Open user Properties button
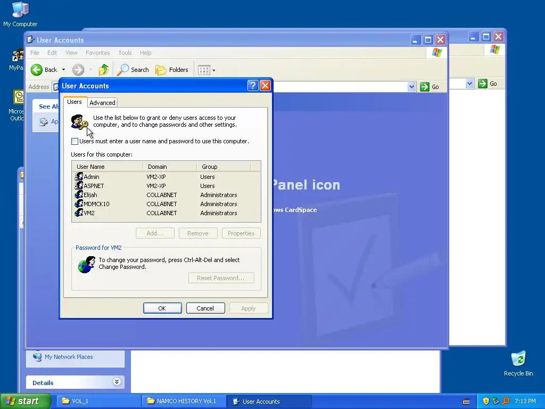Screen dimensions: 545x409 [241, 233]
